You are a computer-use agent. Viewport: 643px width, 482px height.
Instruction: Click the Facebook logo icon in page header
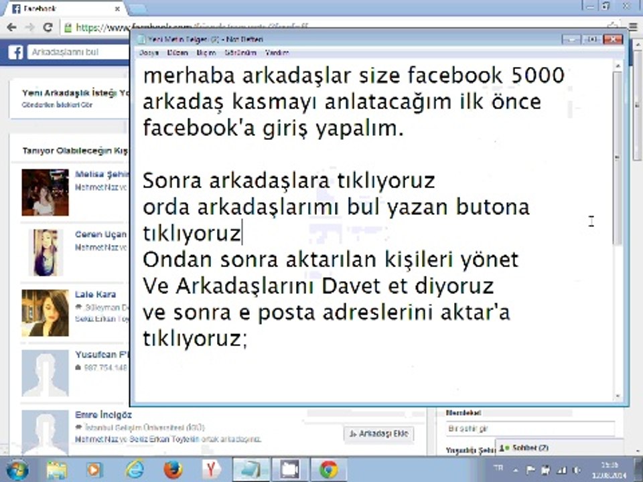tap(15, 52)
